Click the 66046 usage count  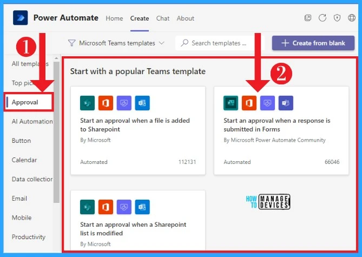point(332,162)
